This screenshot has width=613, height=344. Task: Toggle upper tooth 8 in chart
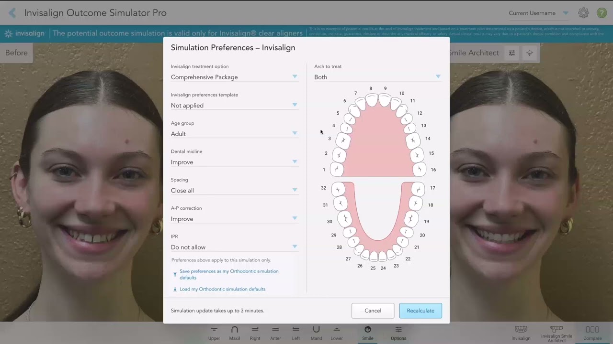372,100
